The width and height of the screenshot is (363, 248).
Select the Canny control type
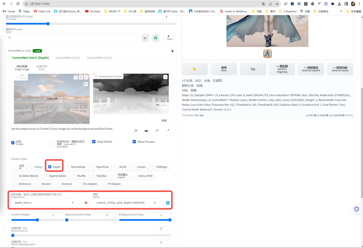click(35, 167)
